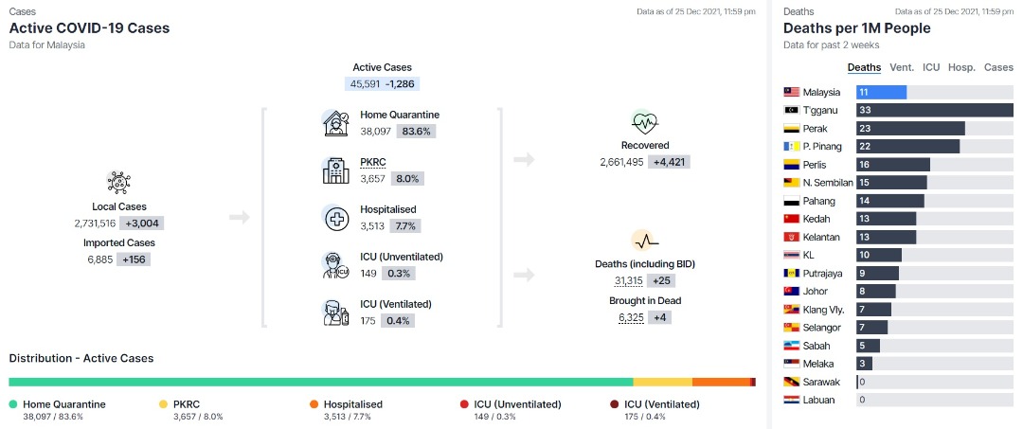Click the ICU (Unventilated) patient icon
The width and height of the screenshot is (1023, 429).
coord(336,265)
